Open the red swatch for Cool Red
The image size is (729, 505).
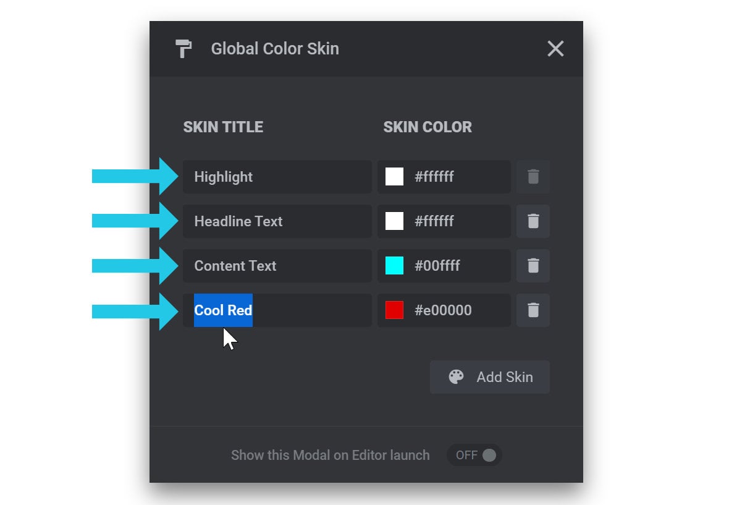tap(394, 310)
